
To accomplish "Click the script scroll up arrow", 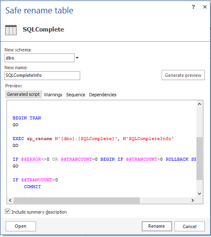I will (x=199, y=104).
